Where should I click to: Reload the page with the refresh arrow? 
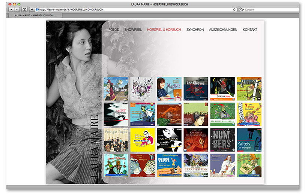[x=234, y=9]
